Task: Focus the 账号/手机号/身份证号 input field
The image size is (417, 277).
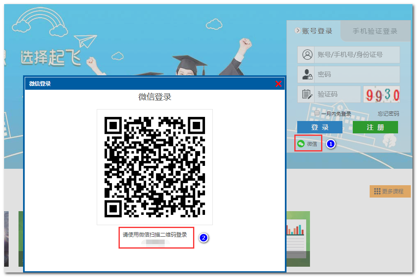Action: point(357,55)
